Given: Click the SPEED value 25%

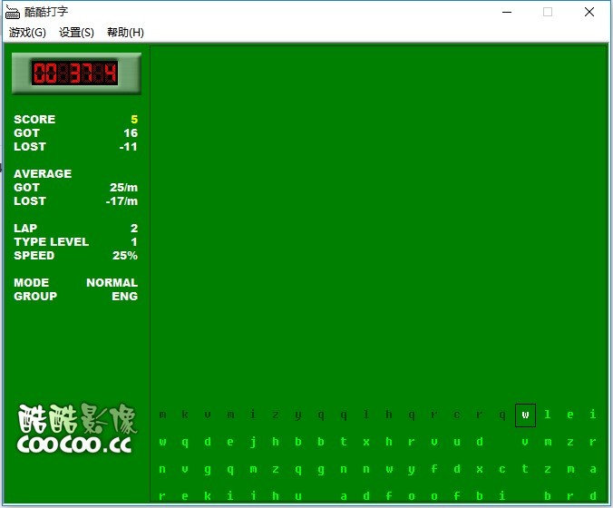Looking at the screenshot, I should pyautogui.click(x=125, y=256).
